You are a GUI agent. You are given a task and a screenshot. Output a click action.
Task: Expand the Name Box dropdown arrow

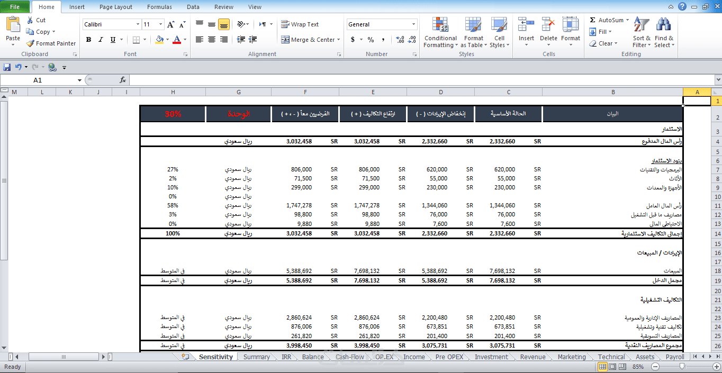pyautogui.click(x=79, y=80)
